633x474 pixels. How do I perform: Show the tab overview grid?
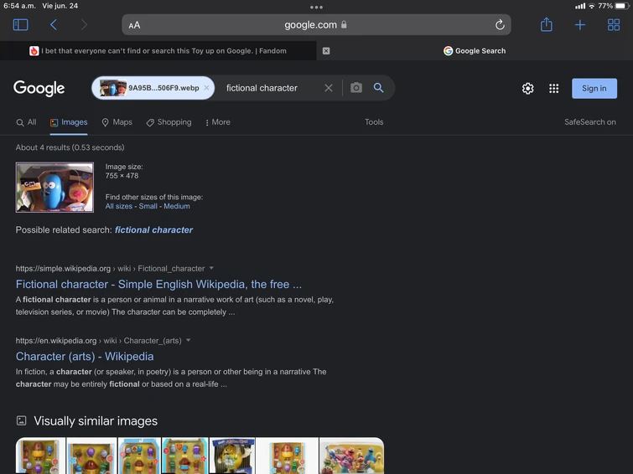tap(614, 25)
